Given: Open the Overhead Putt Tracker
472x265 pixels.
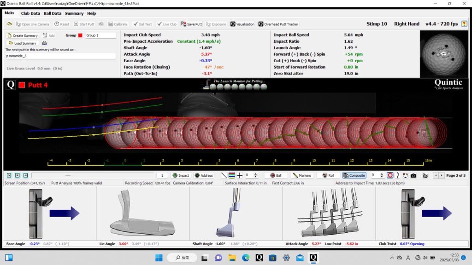Looking at the screenshot, I should pos(278,24).
